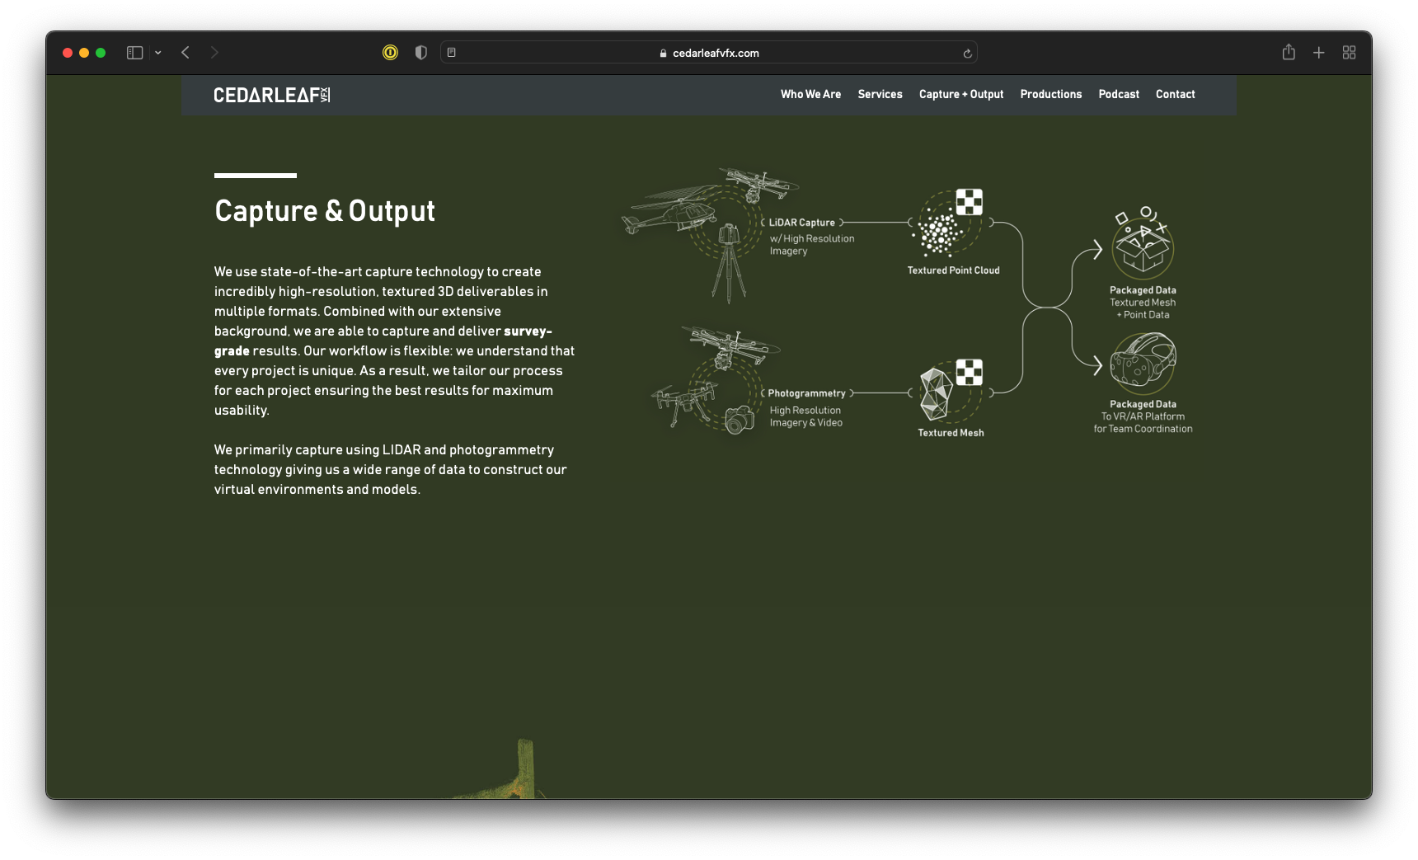1418x860 pixels.
Task: Close the Safari window with red button
Action: [x=68, y=53]
